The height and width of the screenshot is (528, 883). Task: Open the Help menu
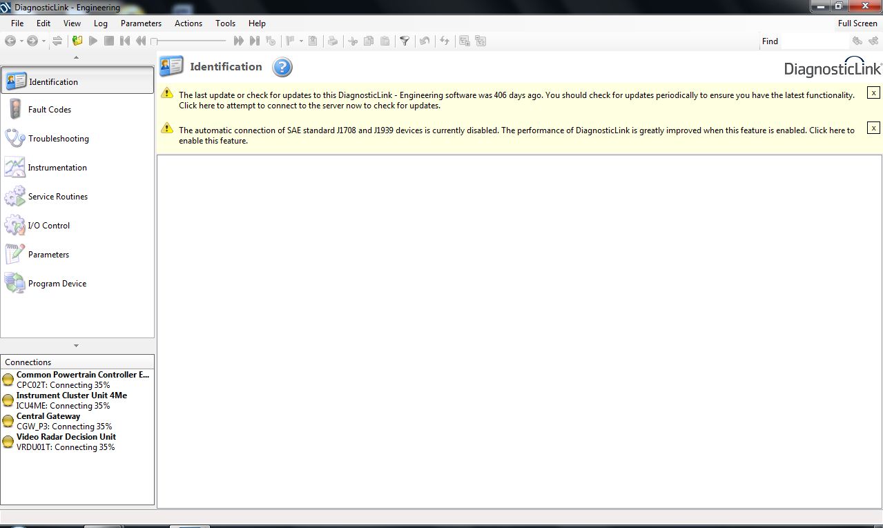pos(257,23)
